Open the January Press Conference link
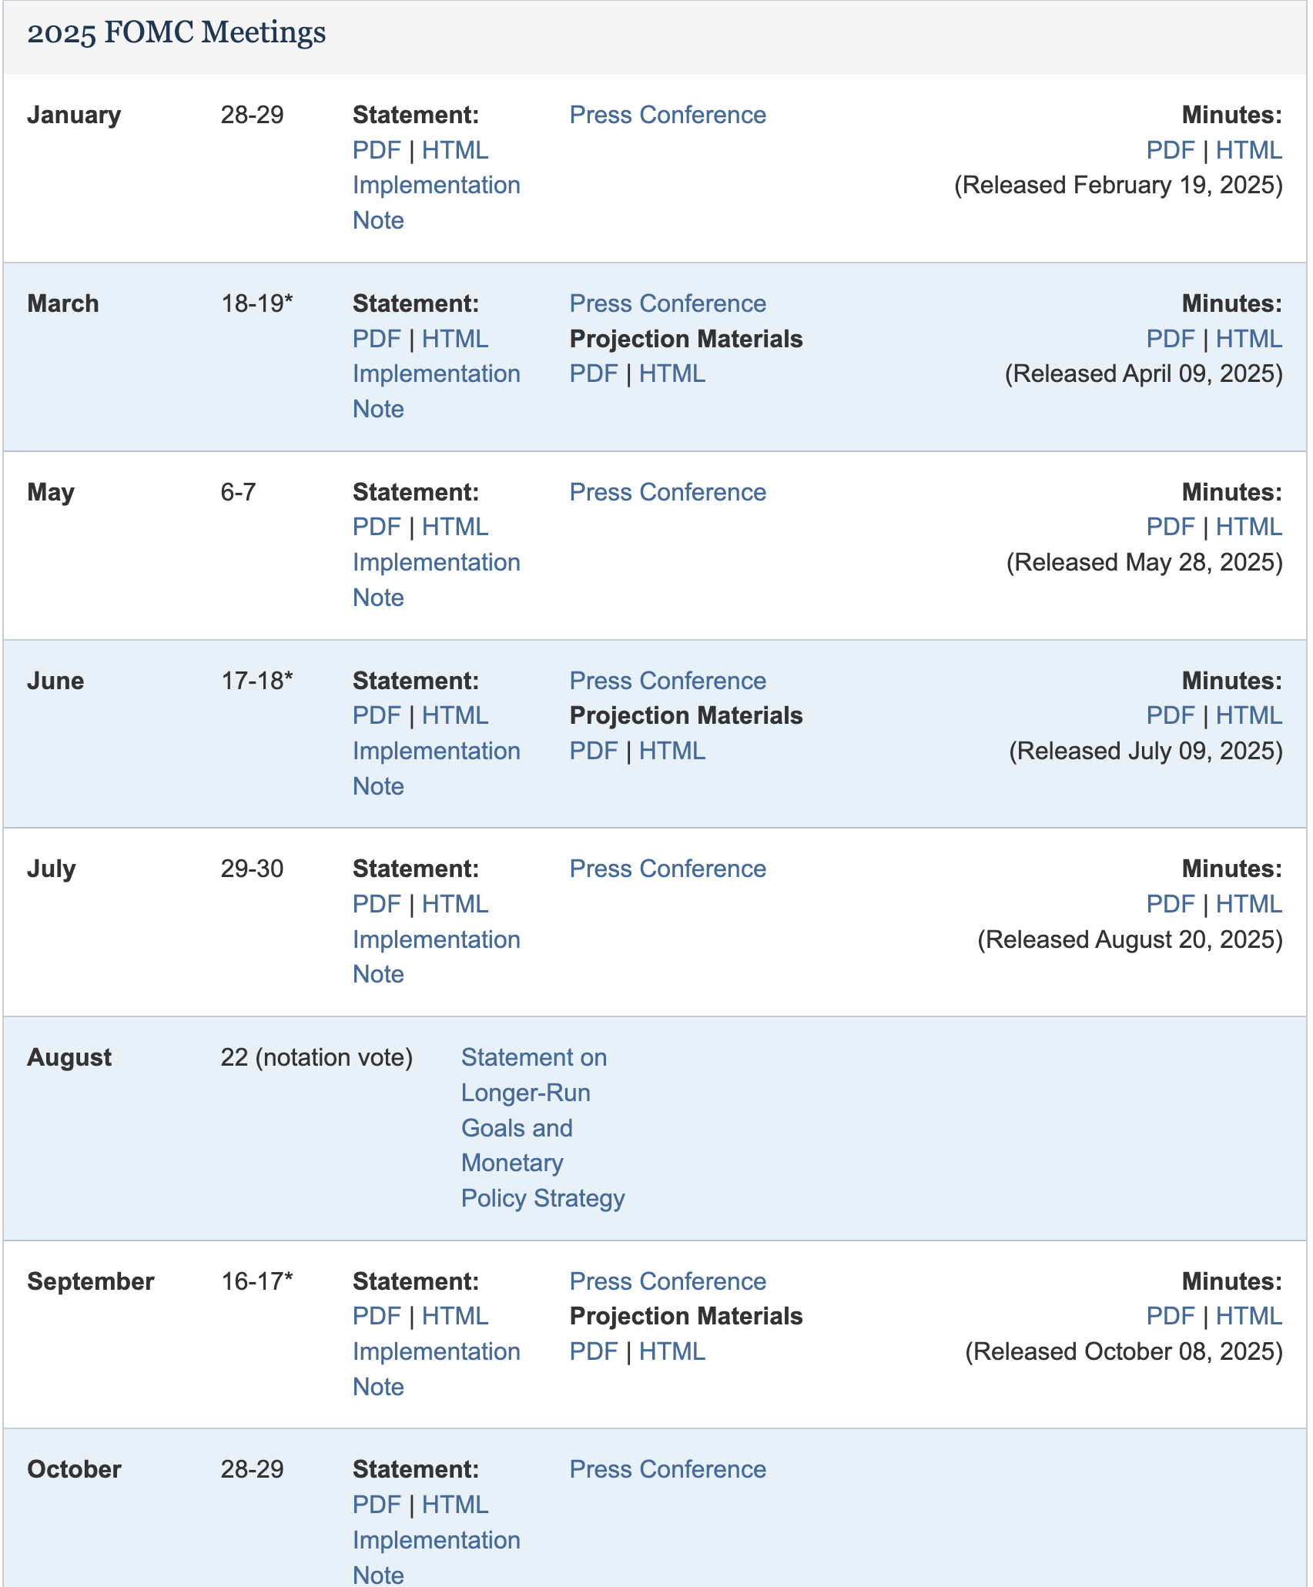 pyautogui.click(x=668, y=115)
